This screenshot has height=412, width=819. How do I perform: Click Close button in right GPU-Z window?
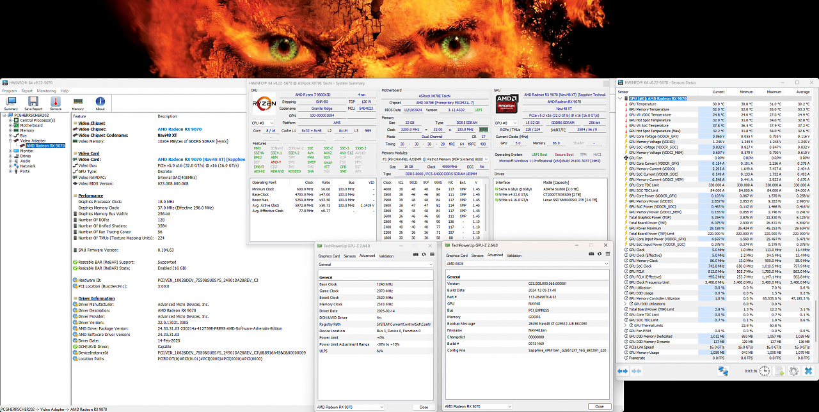(599, 406)
